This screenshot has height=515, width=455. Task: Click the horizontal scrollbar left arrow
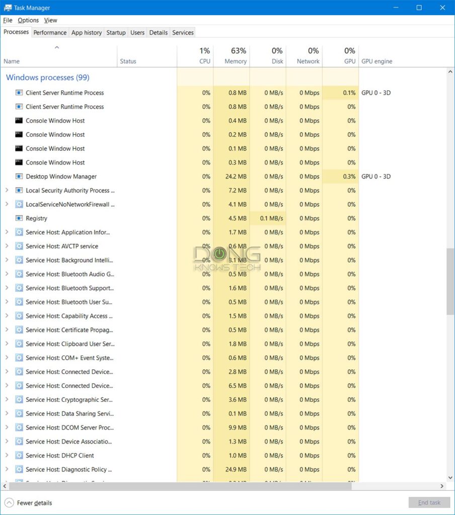[x=5, y=486]
